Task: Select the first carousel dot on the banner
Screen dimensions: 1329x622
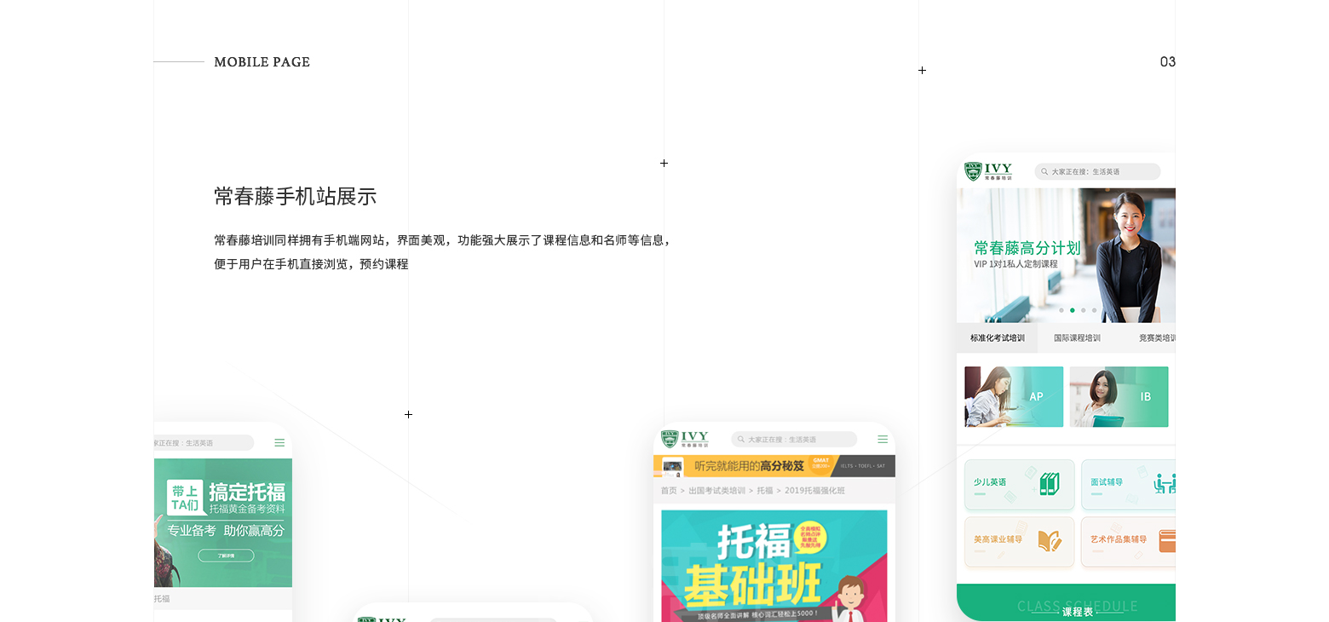Action: (1061, 310)
